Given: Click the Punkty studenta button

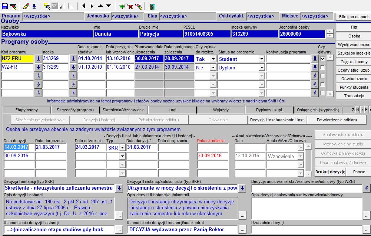Looking at the screenshot, I should 354,87.
